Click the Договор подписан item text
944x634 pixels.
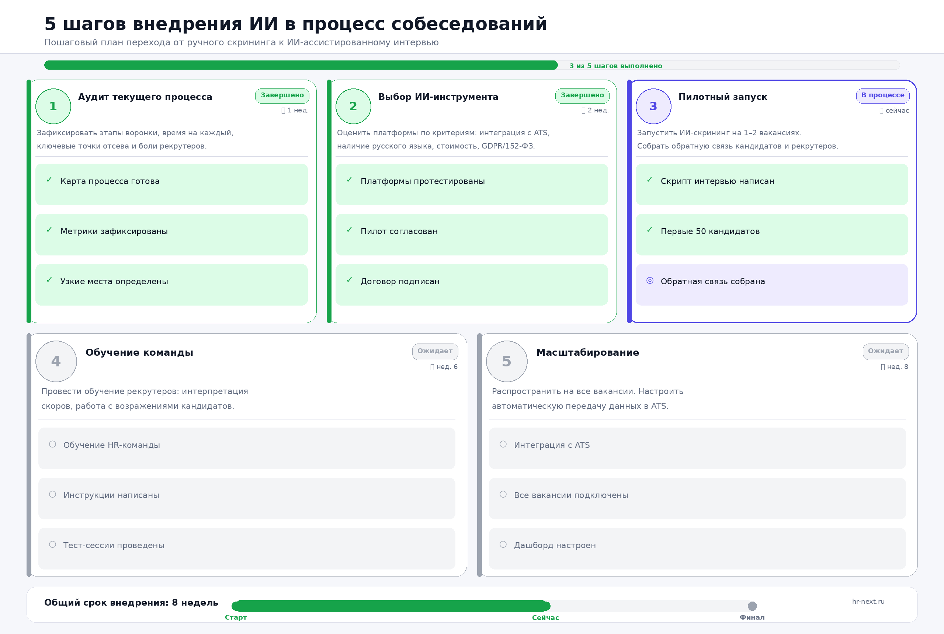400,281
